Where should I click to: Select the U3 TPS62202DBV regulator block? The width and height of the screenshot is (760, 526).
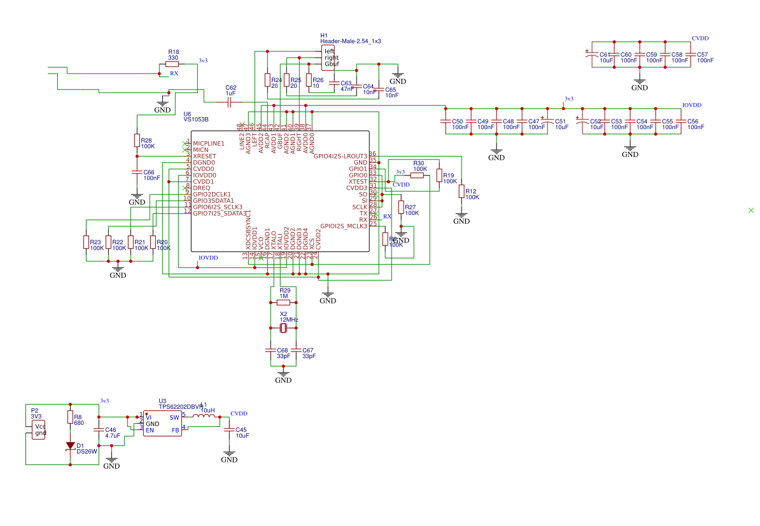[x=162, y=424]
